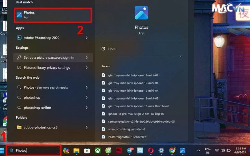Click the volume speaker tray icon
Image resolution: width=250 pixels, height=156 pixels.
[x=222, y=150]
